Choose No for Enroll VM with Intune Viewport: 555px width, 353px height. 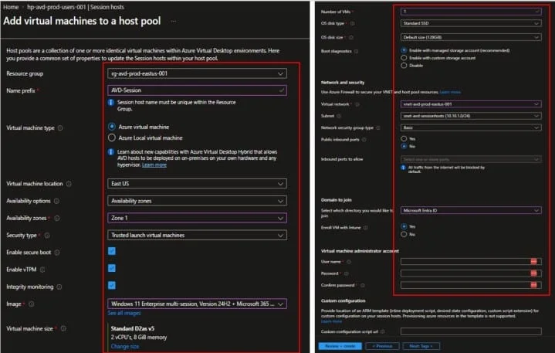coord(404,234)
